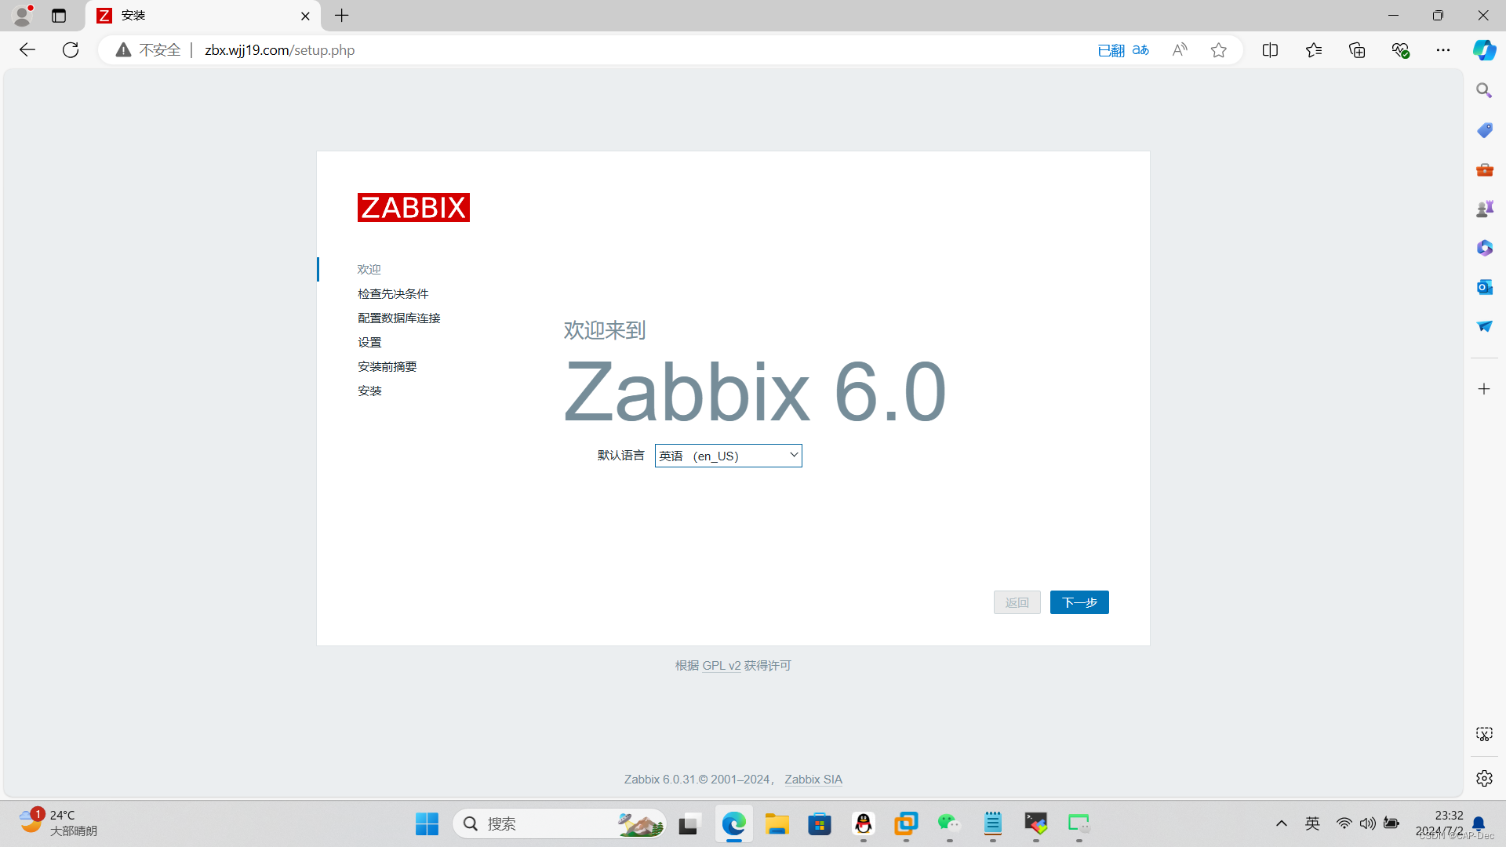Add page to favorites with star icon

[x=1218, y=50]
